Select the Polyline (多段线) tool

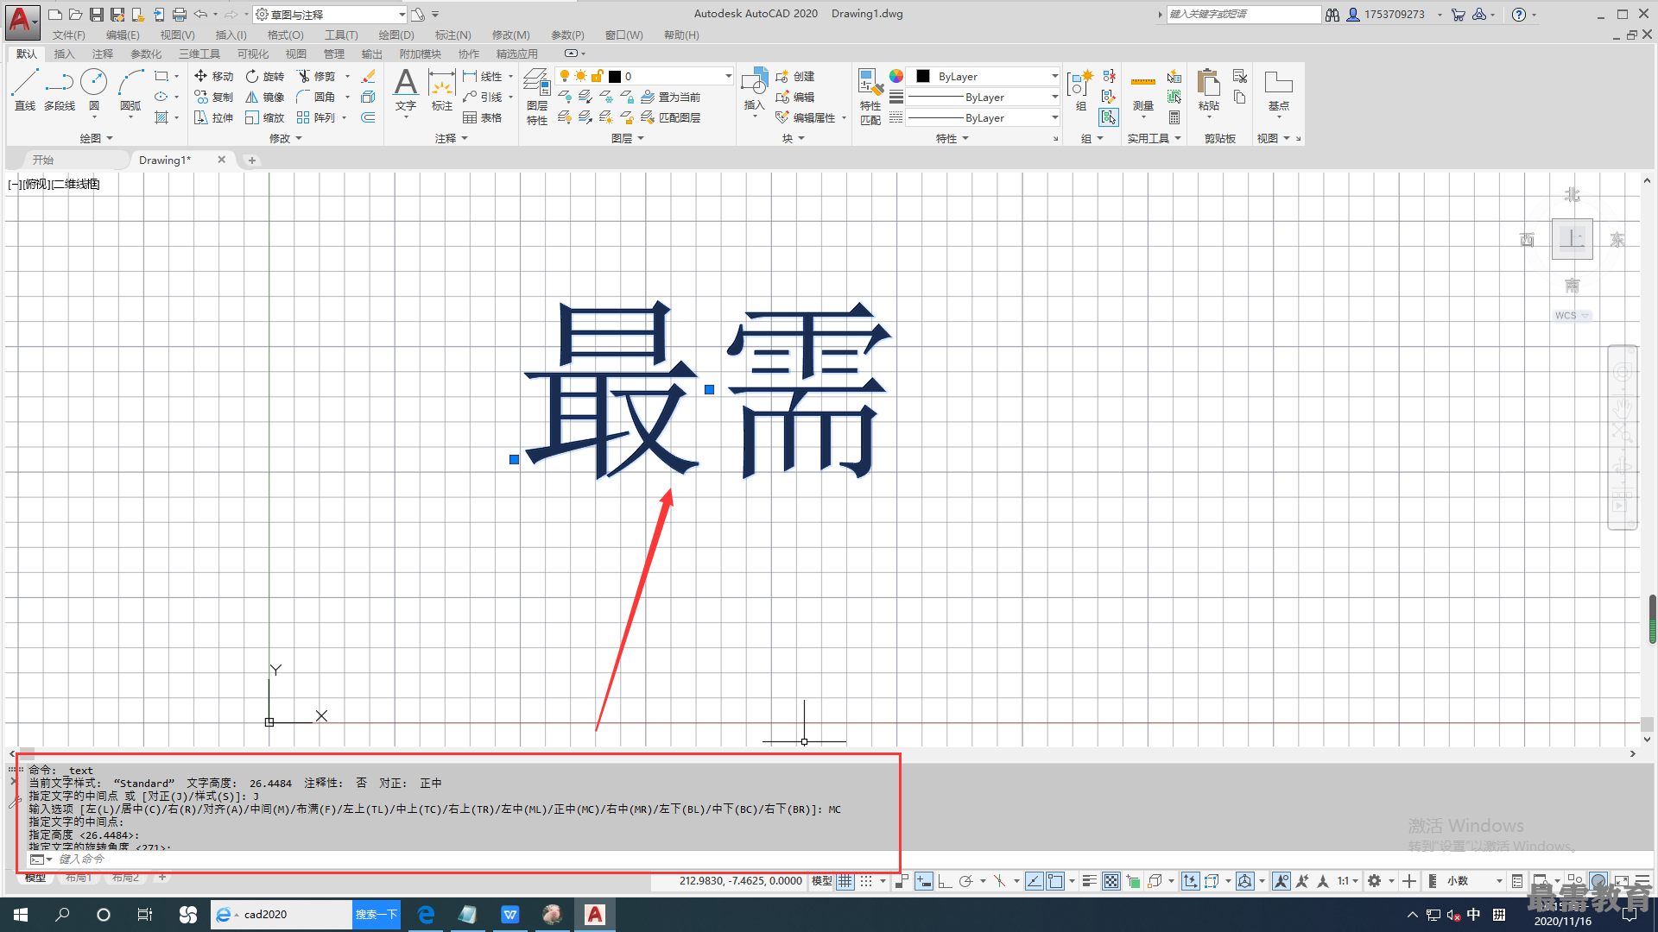pos(60,90)
